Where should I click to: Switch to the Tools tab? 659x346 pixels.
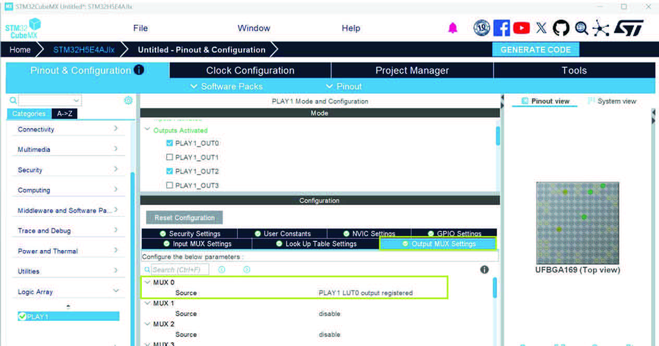(x=574, y=70)
